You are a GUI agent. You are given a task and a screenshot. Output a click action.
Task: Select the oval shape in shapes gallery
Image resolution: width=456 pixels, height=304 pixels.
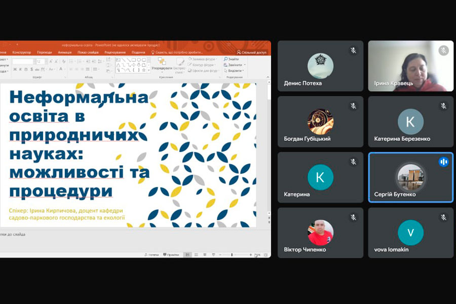click(x=139, y=60)
